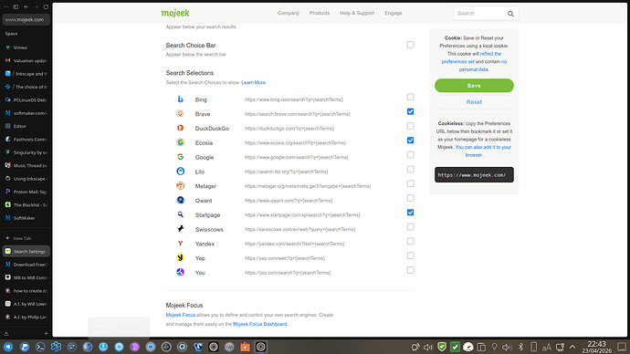630x354 pixels.
Task: Check the Bing search selection box
Action: [x=410, y=97]
